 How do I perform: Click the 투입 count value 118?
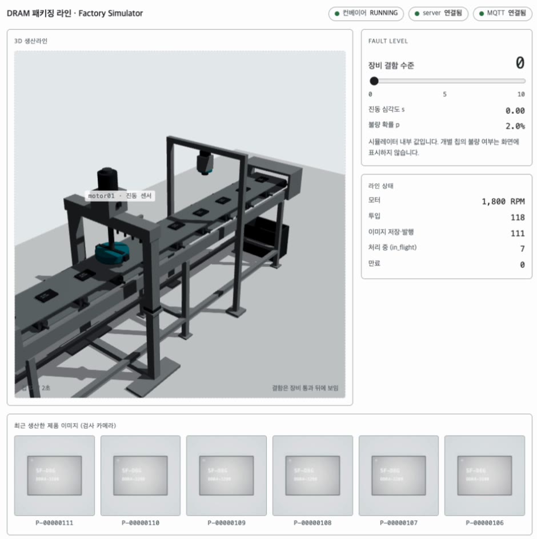coord(518,217)
